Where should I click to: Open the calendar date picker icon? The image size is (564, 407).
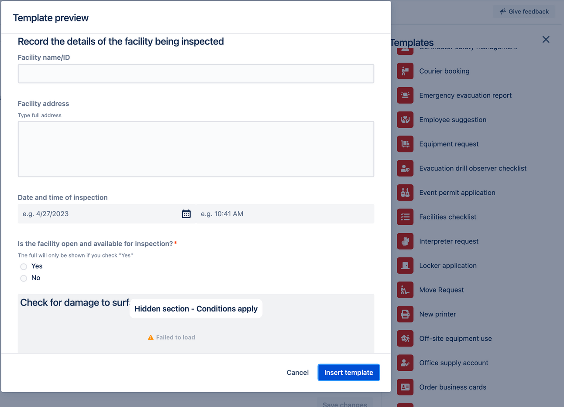[x=186, y=214]
